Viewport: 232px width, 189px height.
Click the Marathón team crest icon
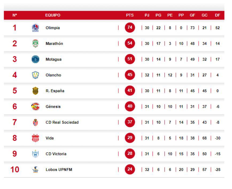click(35, 44)
